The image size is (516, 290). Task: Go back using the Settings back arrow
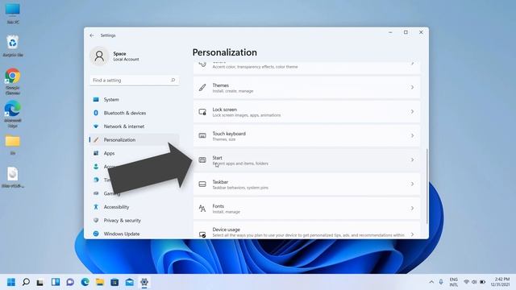[92, 35]
